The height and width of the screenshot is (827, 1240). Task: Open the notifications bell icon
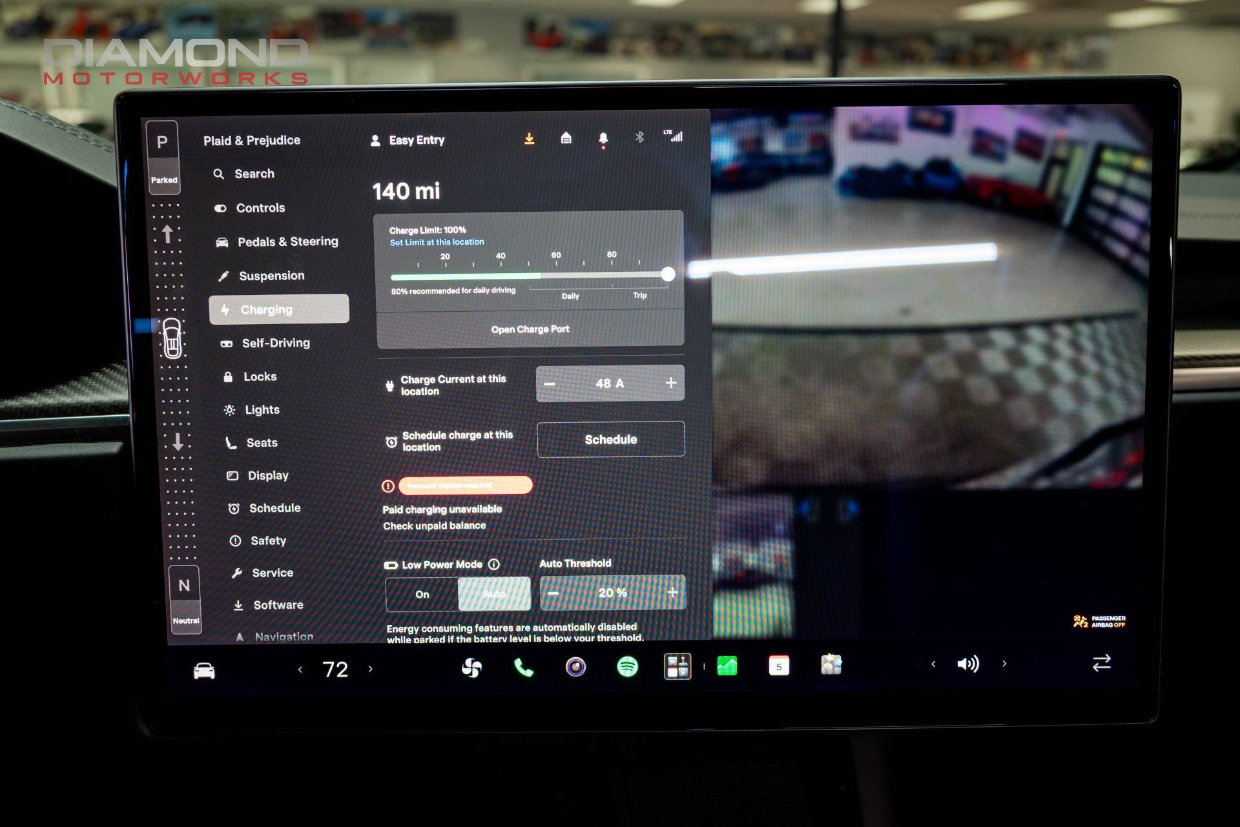click(x=603, y=139)
